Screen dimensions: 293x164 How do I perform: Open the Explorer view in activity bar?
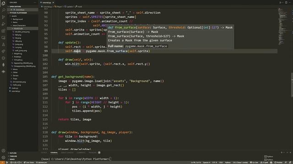pos(3,3)
